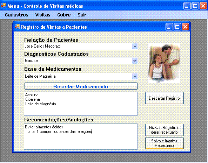Viewport: 208px width, 163px height.
Task: Click inside the Recomendações/Anotações text box
Action: tap(81, 136)
